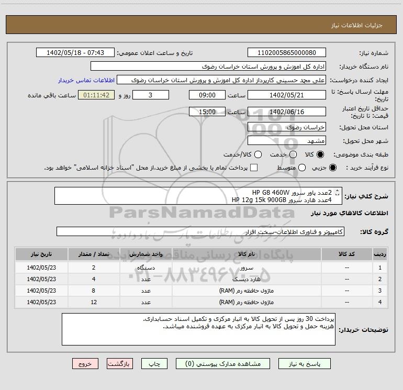The height and width of the screenshot is (390, 403).
Task: Click the response deadline date 1402/05/21
Action: [287, 95]
